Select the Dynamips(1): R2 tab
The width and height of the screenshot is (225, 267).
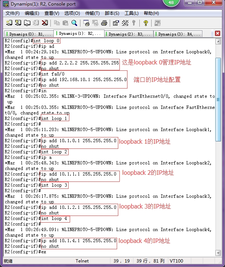79,33
